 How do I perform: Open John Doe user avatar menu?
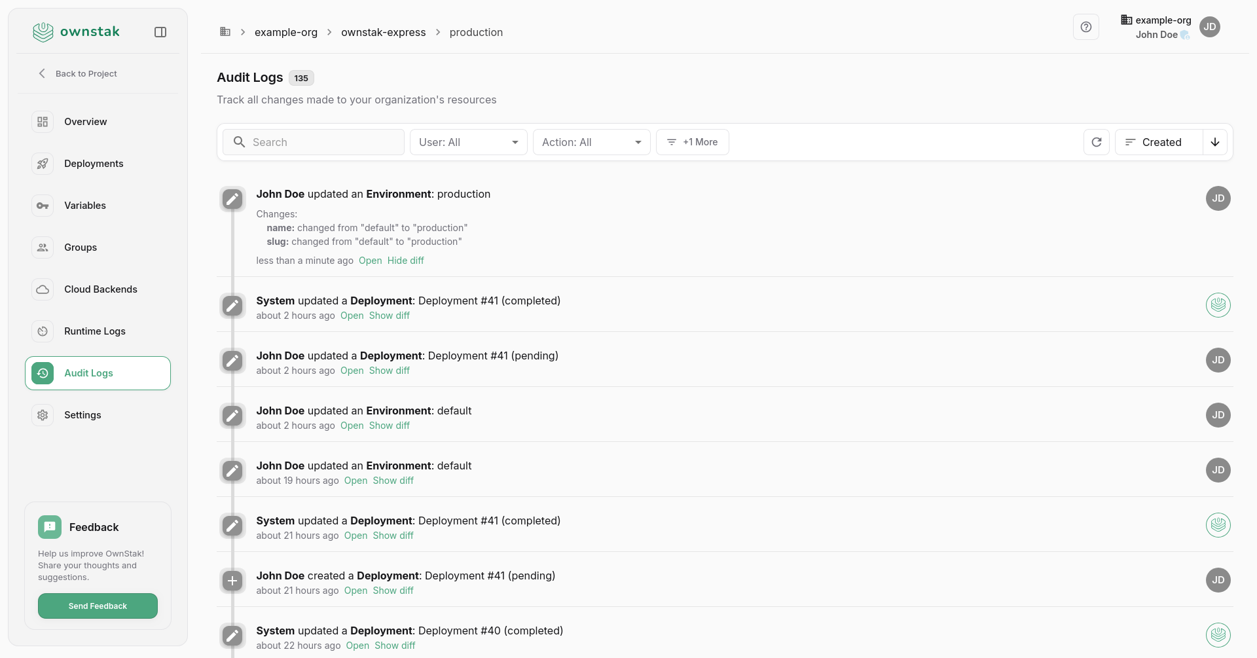tap(1209, 27)
